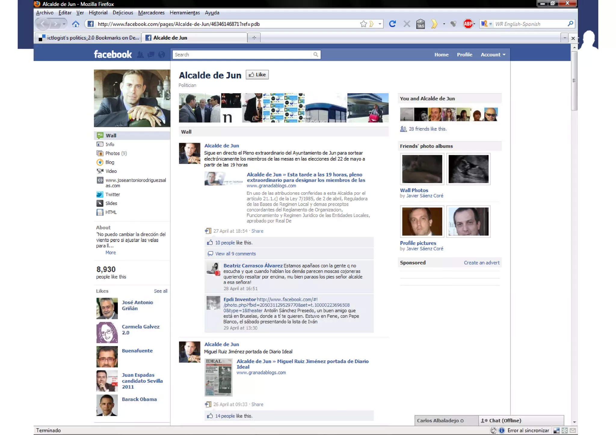Click the Firefox home icon
Viewport: 616px width, 435px height.
pos(75,24)
